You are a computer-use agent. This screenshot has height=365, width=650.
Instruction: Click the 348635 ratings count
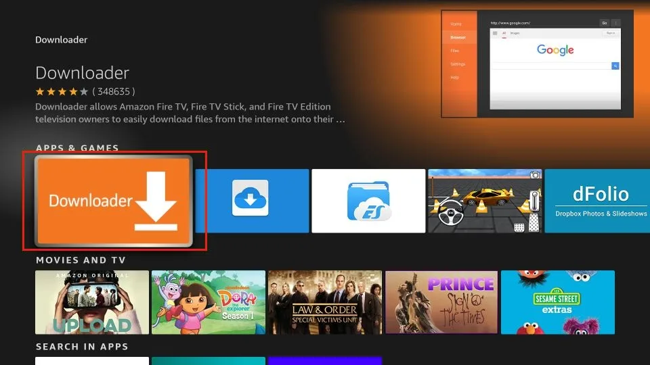(x=114, y=91)
